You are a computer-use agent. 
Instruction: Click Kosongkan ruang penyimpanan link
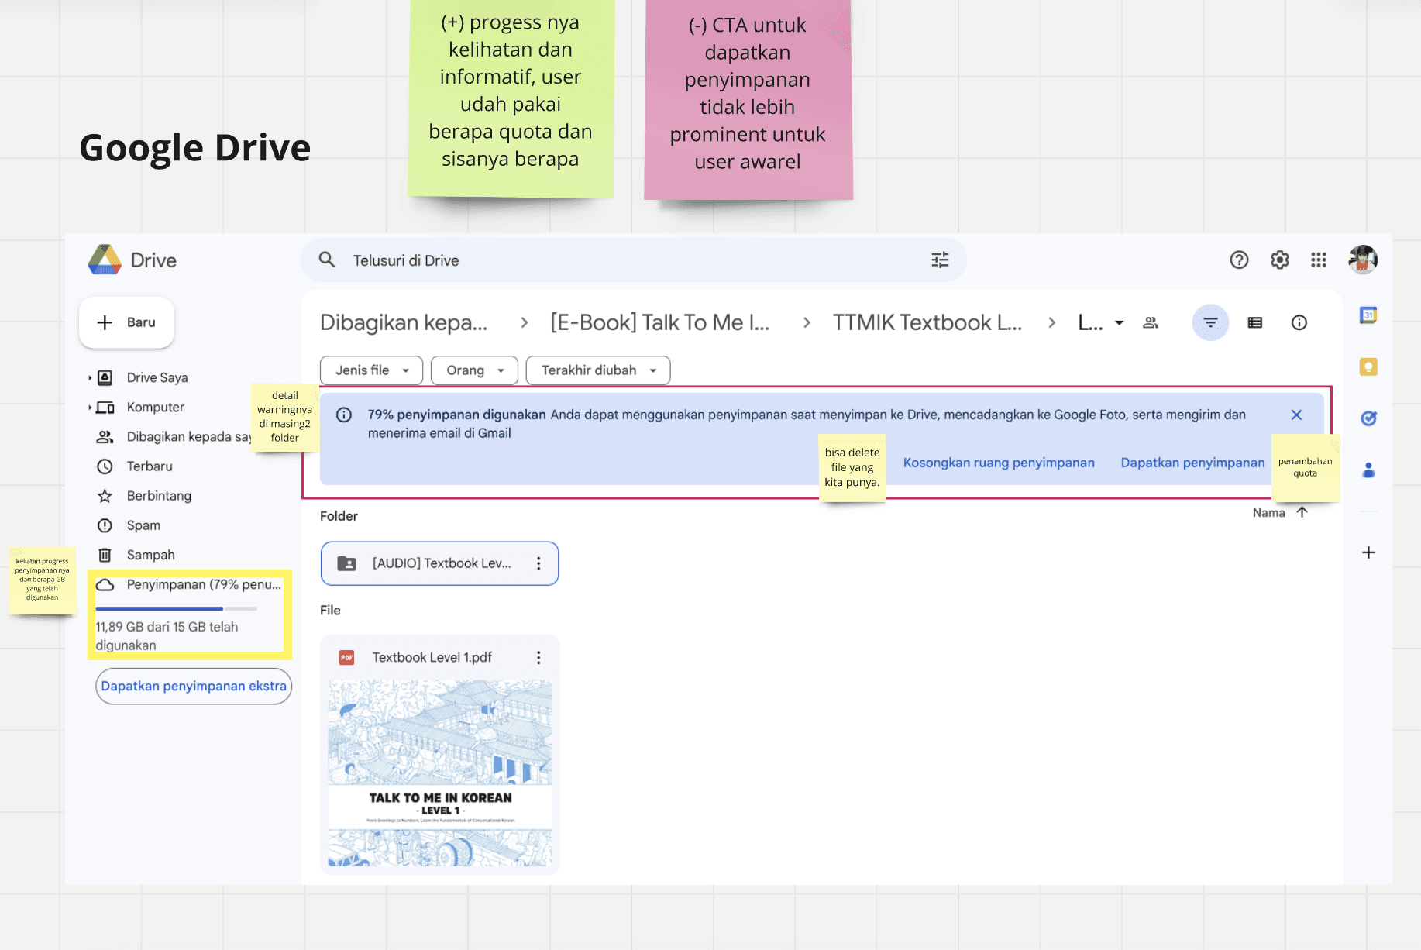[999, 463]
